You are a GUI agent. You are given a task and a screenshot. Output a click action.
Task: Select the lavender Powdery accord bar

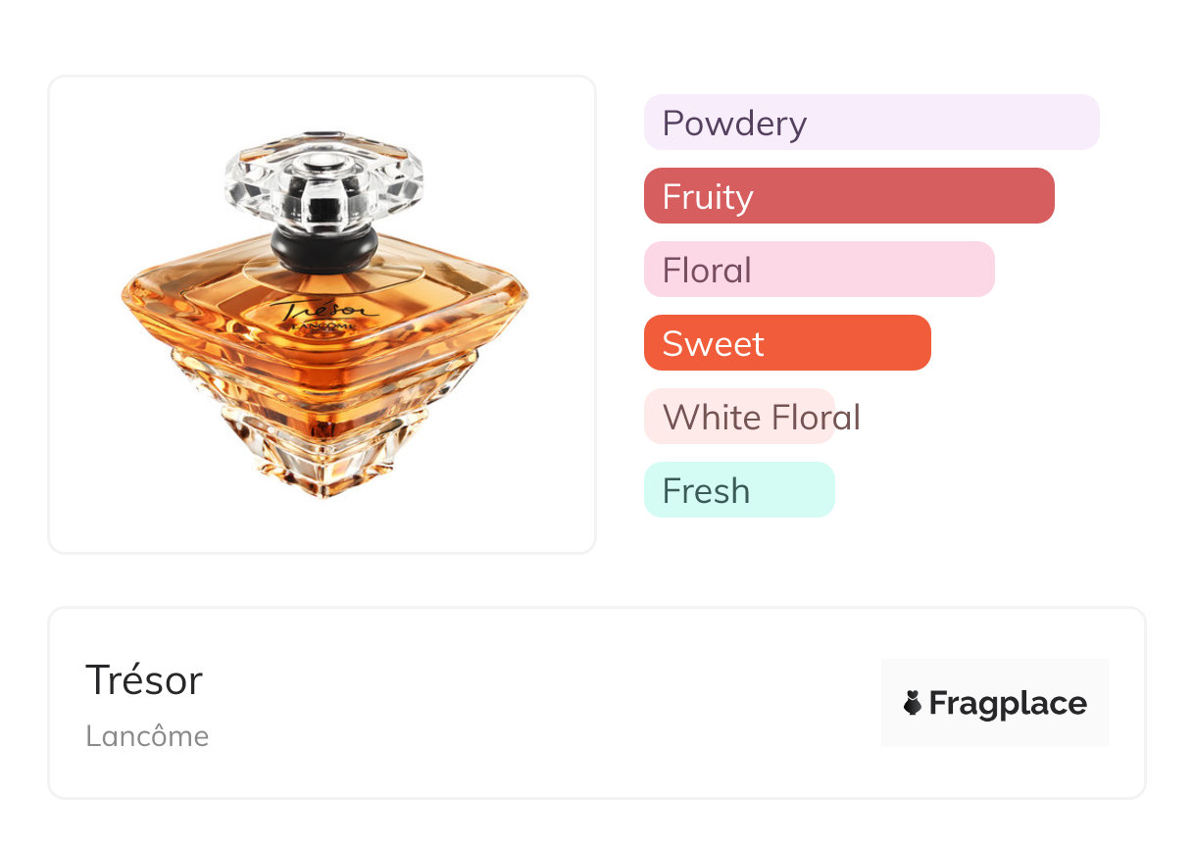pyautogui.click(x=871, y=123)
